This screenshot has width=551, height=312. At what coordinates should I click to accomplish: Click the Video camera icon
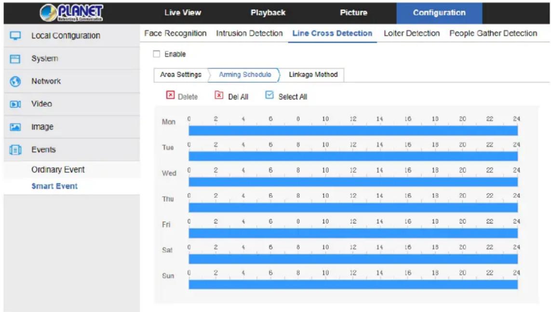pos(15,104)
